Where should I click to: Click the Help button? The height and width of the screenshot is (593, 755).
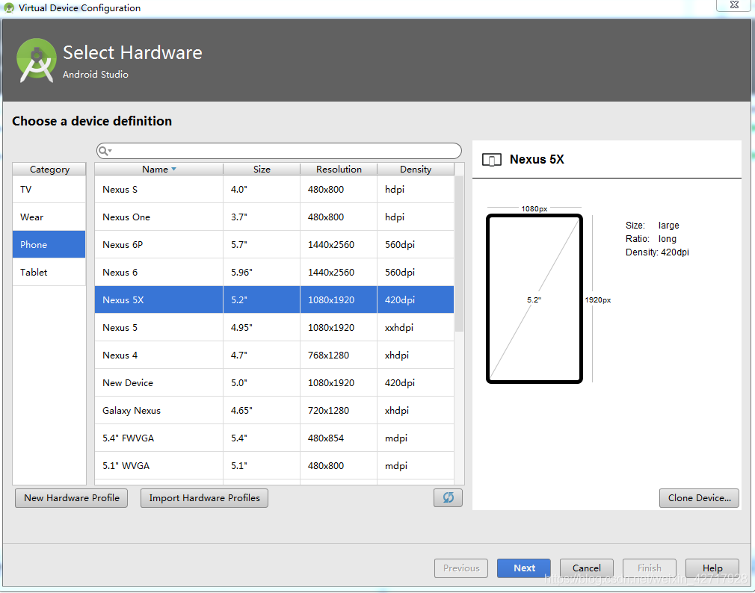coord(712,568)
